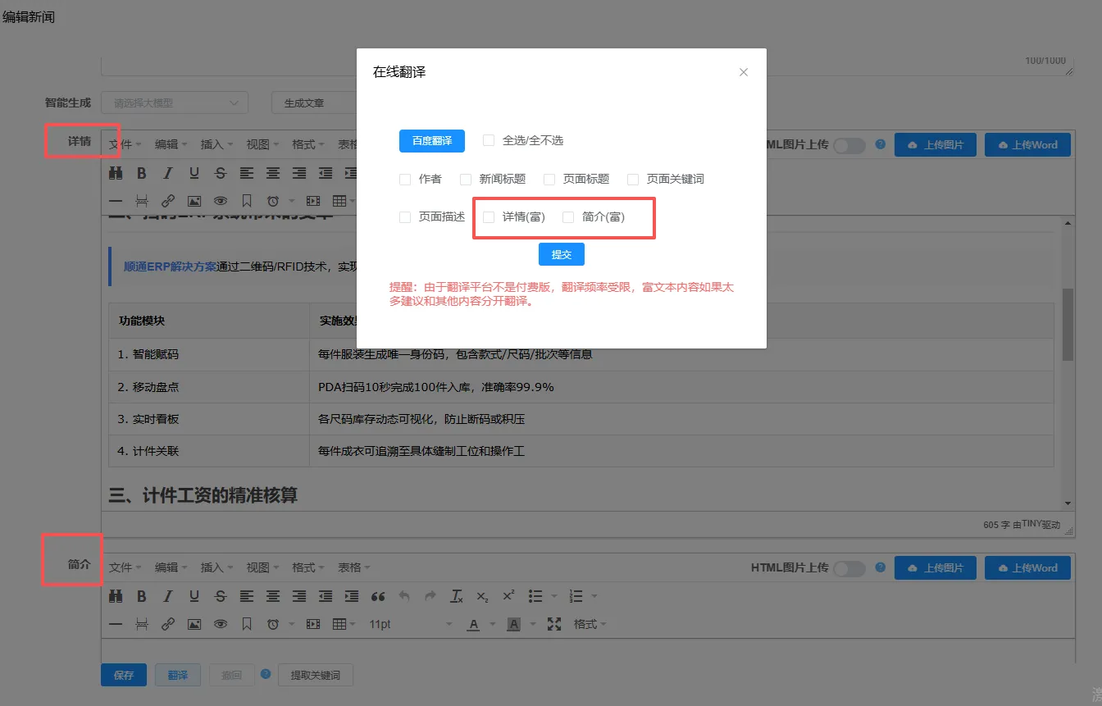The width and height of the screenshot is (1102, 706).
Task: Open the 插入 menu in 简介 editor
Action: click(216, 567)
